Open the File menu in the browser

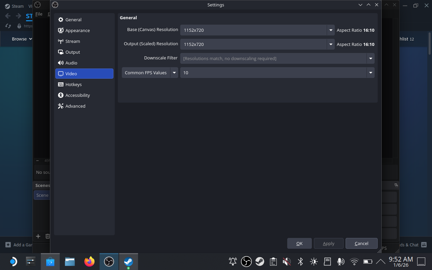pos(39,14)
